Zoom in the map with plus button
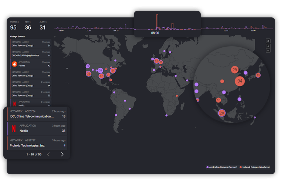Screen dimensions: 281x185 [x=268, y=46]
